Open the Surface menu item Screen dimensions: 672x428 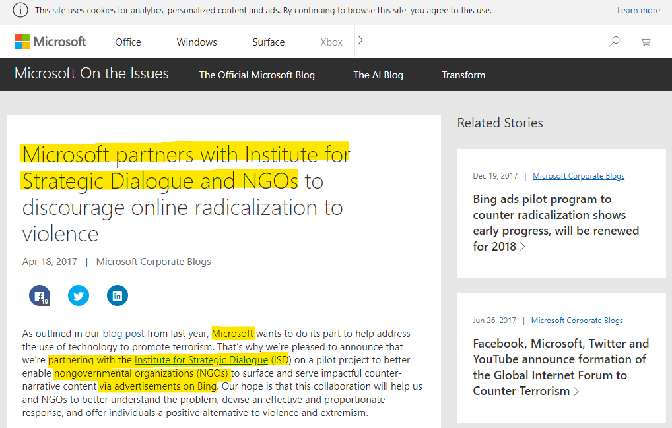pyautogui.click(x=268, y=42)
